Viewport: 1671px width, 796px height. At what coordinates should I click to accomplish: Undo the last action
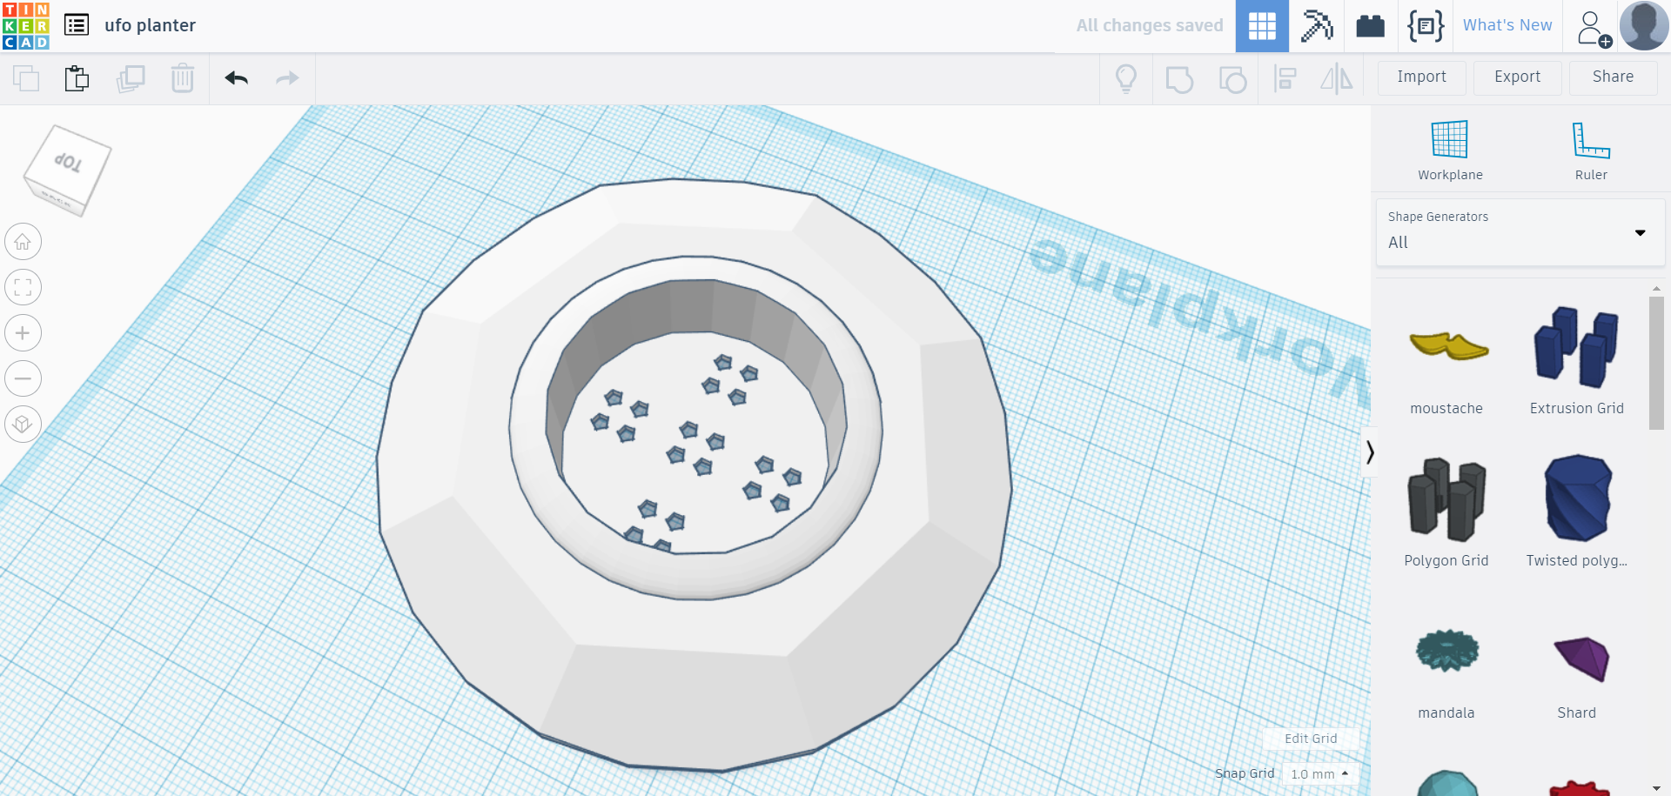(x=237, y=78)
